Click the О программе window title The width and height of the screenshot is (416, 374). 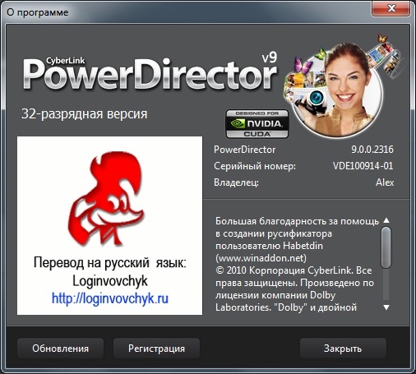[x=38, y=12]
